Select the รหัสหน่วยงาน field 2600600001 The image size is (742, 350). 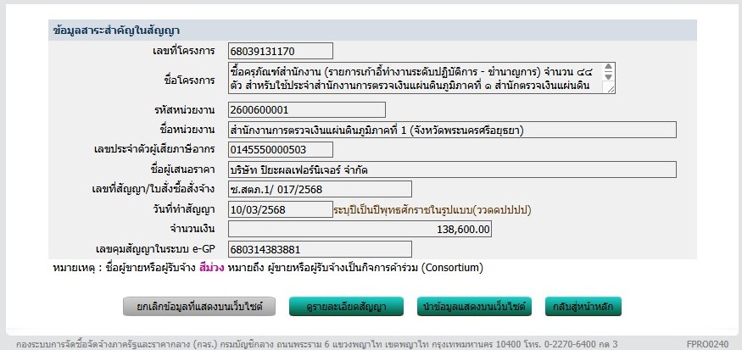306,109
